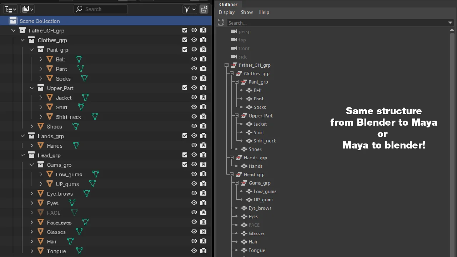The width and height of the screenshot is (457, 257).
Task: Click the persp camera icon in Maya outliner
Action: pos(234,31)
